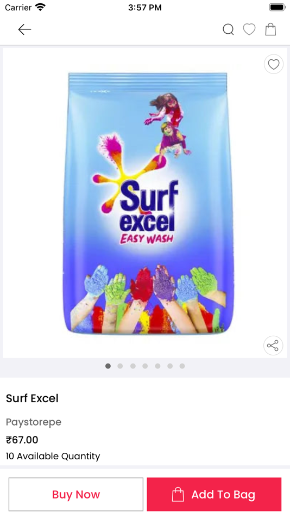Tap the Surf Excel product image
The width and height of the screenshot is (290, 517).
pyautogui.click(x=148, y=203)
